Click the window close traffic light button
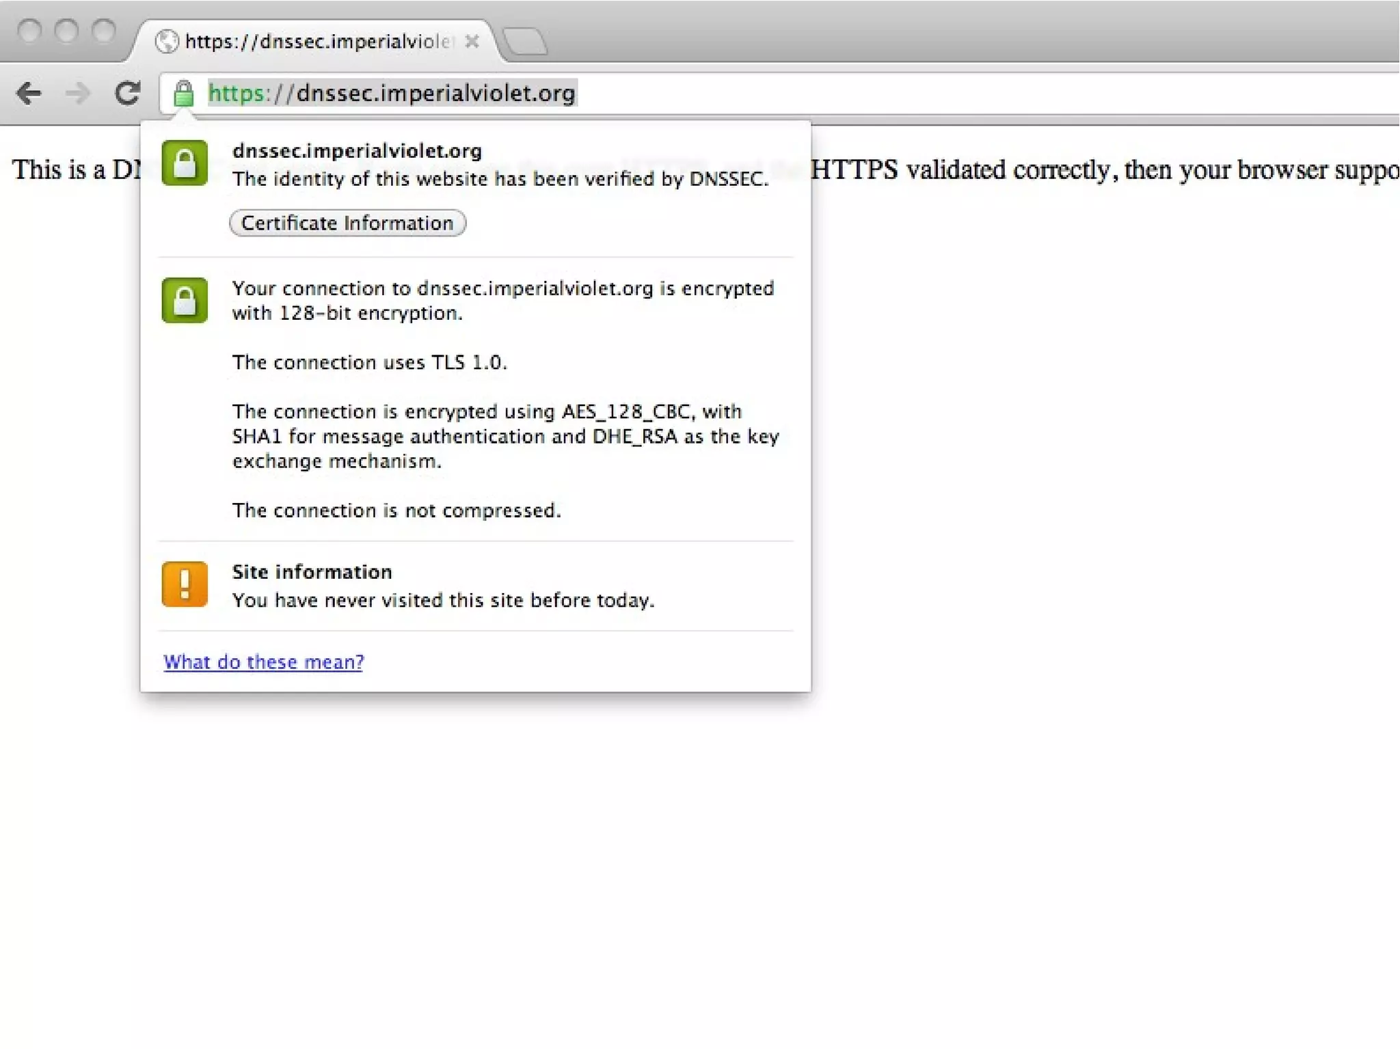 pos(29,31)
